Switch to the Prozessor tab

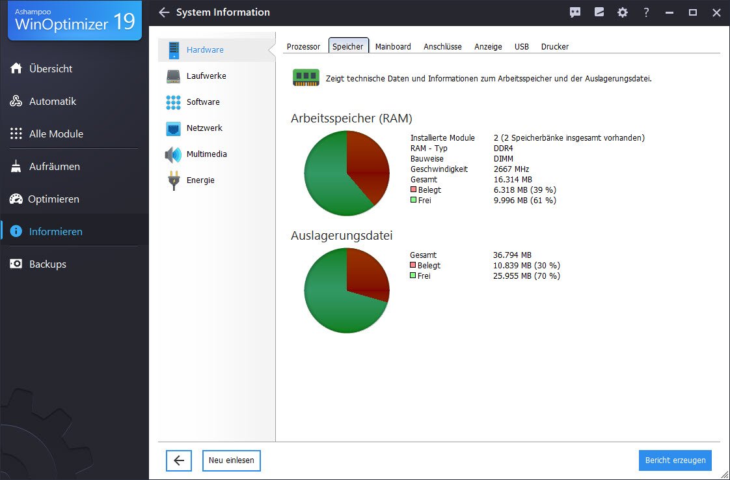coord(303,47)
